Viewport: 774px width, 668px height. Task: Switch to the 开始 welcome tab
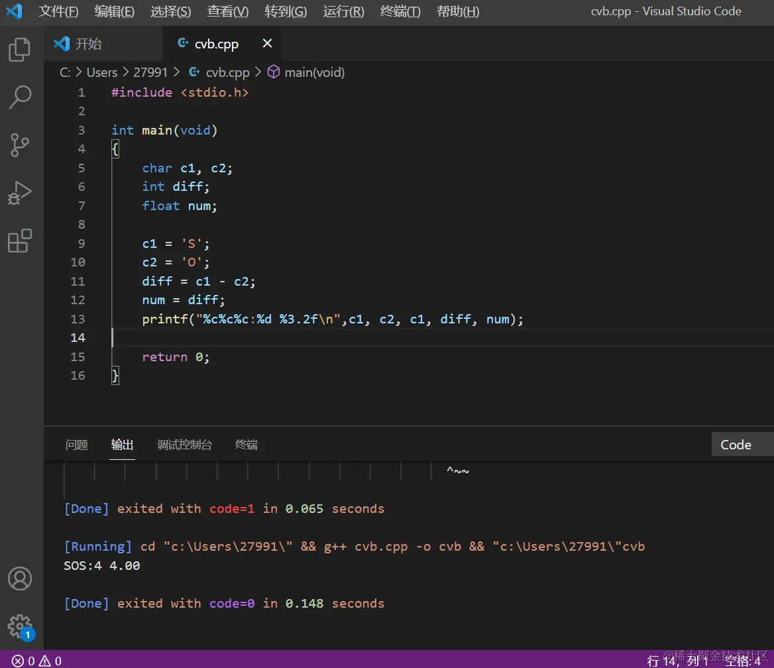tap(88, 44)
